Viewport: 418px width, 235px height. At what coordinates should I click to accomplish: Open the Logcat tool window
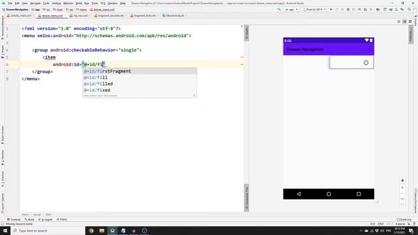tap(45, 219)
